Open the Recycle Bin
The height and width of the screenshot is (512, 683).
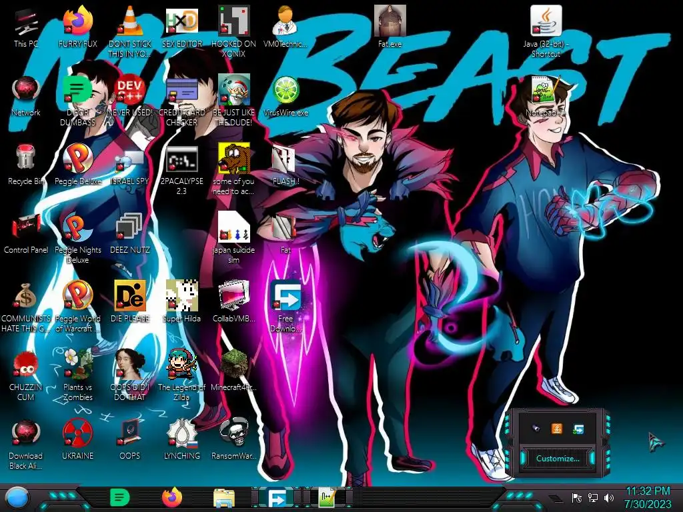click(x=26, y=165)
